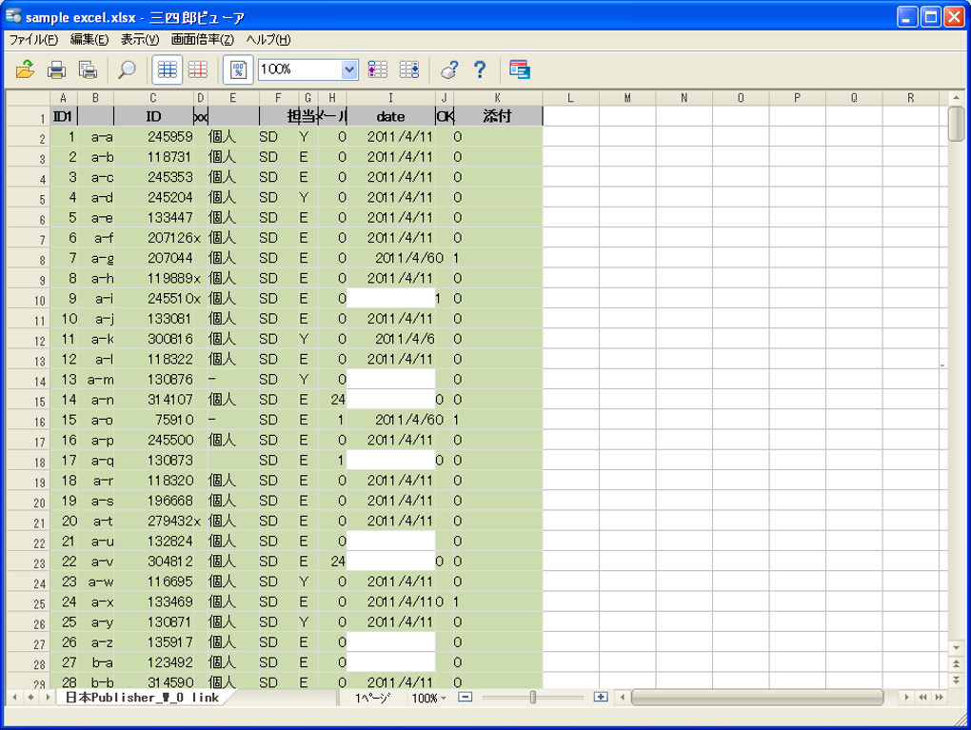971x730 pixels.
Task: Open the ファイル(F) menu
Action: [33, 40]
